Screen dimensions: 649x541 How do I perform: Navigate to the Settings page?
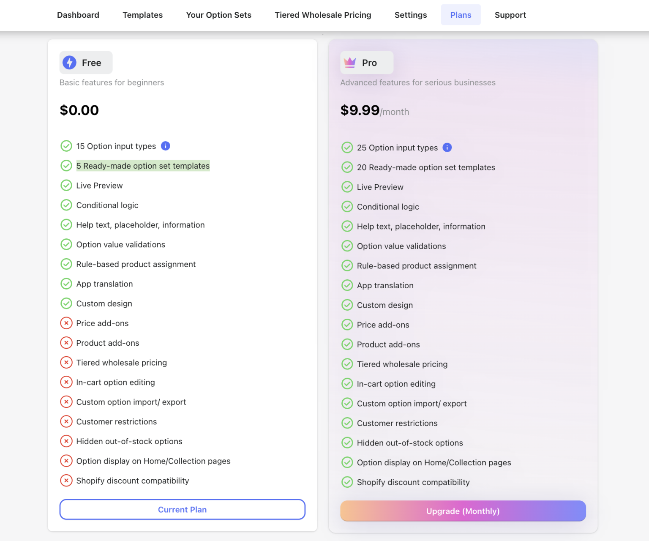[x=410, y=15]
